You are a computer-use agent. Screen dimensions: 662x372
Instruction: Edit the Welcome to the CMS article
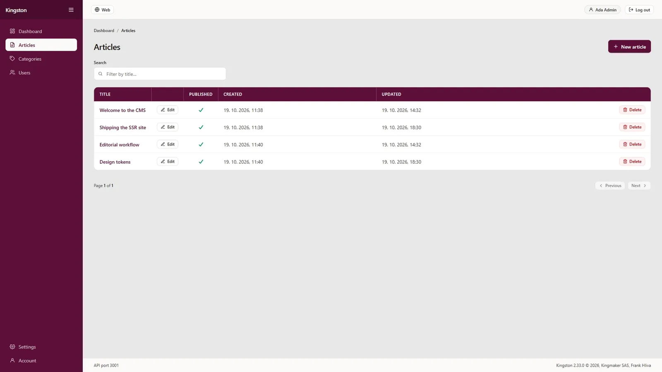pos(168,110)
